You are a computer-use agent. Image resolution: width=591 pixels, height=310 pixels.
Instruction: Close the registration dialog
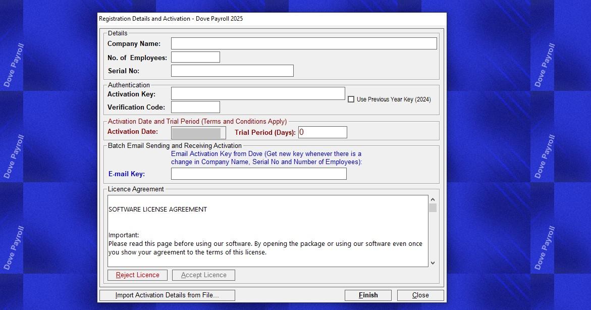pyautogui.click(x=420, y=295)
